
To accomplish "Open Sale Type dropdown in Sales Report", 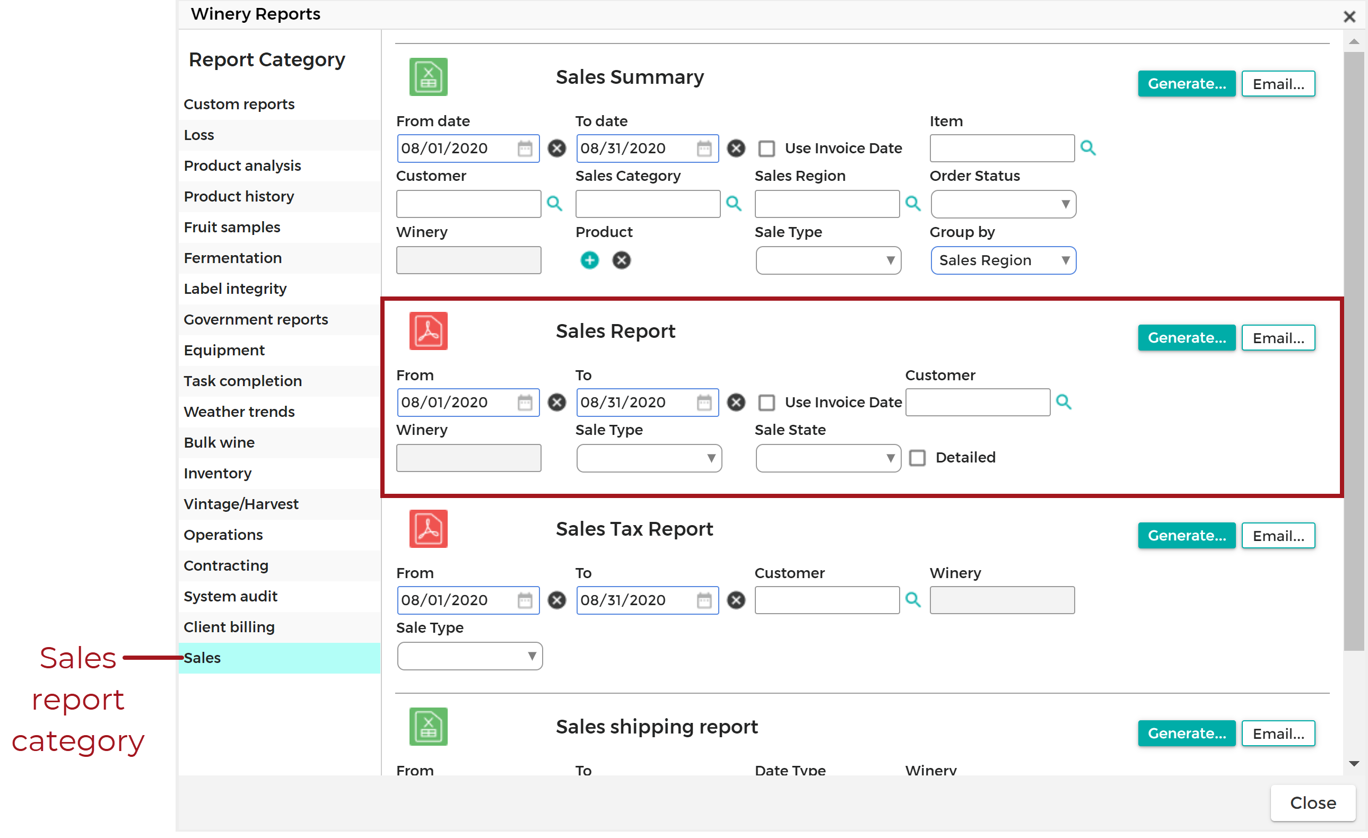I will (649, 458).
